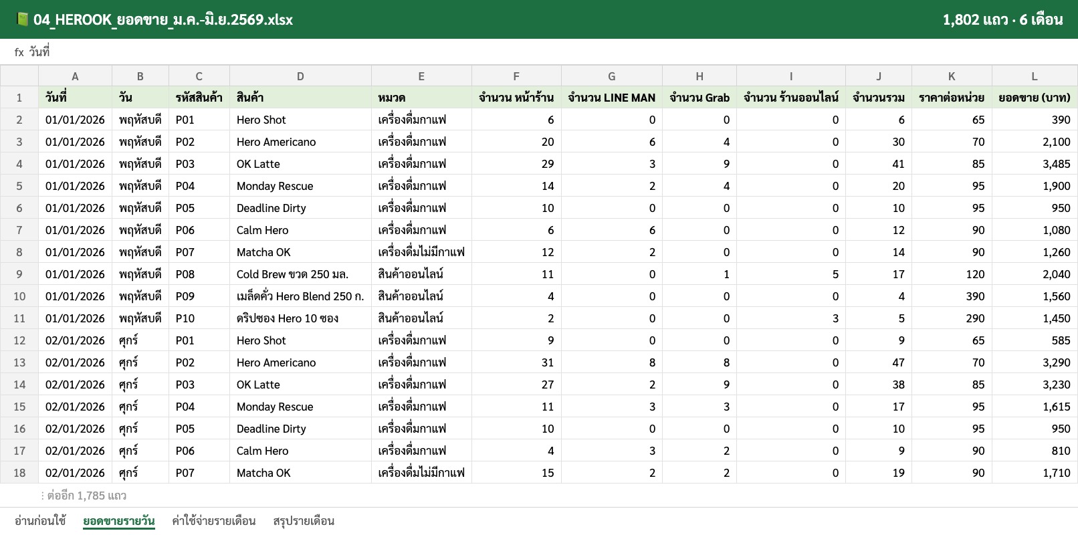Select column D header

pyautogui.click(x=300, y=76)
